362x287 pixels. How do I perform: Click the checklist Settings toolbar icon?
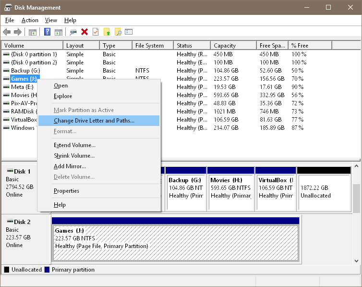129,32
